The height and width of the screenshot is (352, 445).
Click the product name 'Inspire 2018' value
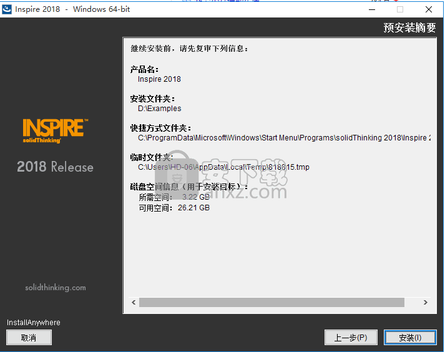pyautogui.click(x=159, y=79)
